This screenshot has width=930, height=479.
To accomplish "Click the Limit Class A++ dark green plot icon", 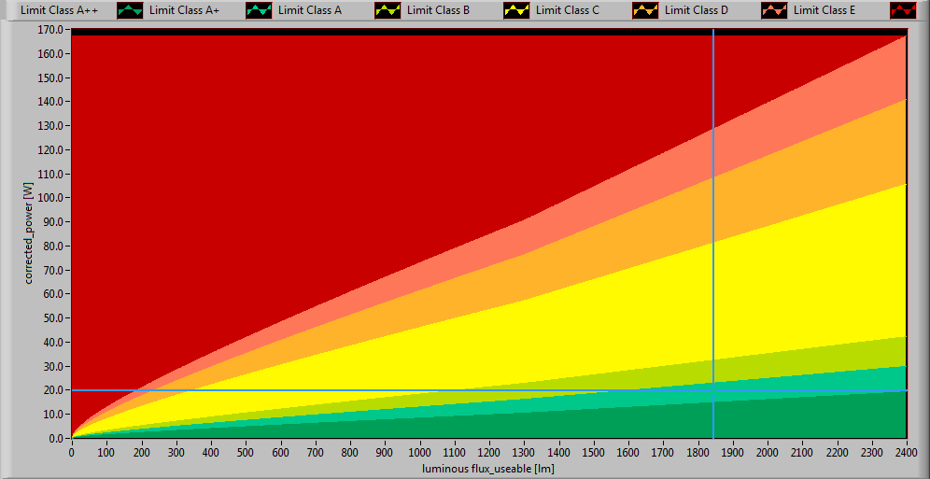I will [x=130, y=11].
